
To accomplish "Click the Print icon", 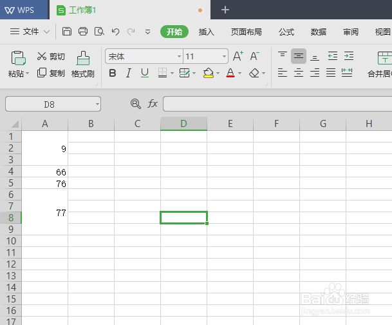I will [83, 32].
